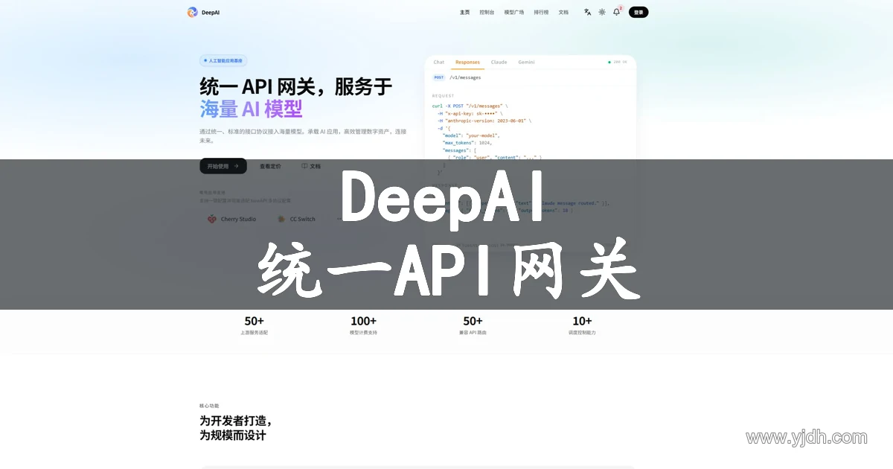Toggle the light/dark theme sun icon
The width and height of the screenshot is (893, 469).
coord(602,12)
